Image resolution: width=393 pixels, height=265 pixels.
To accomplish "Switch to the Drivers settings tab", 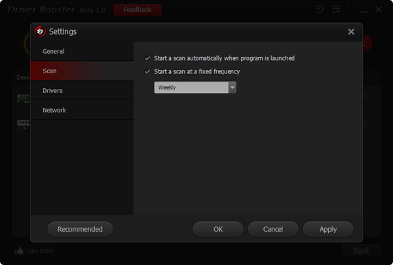I will pos(82,90).
